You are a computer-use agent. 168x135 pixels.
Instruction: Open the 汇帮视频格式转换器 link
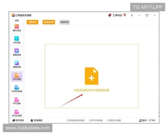point(75,120)
